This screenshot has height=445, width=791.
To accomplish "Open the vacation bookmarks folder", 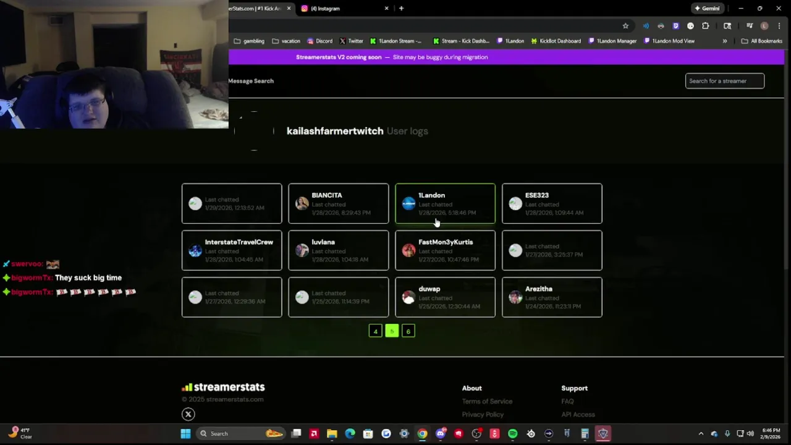I will tap(286, 41).
